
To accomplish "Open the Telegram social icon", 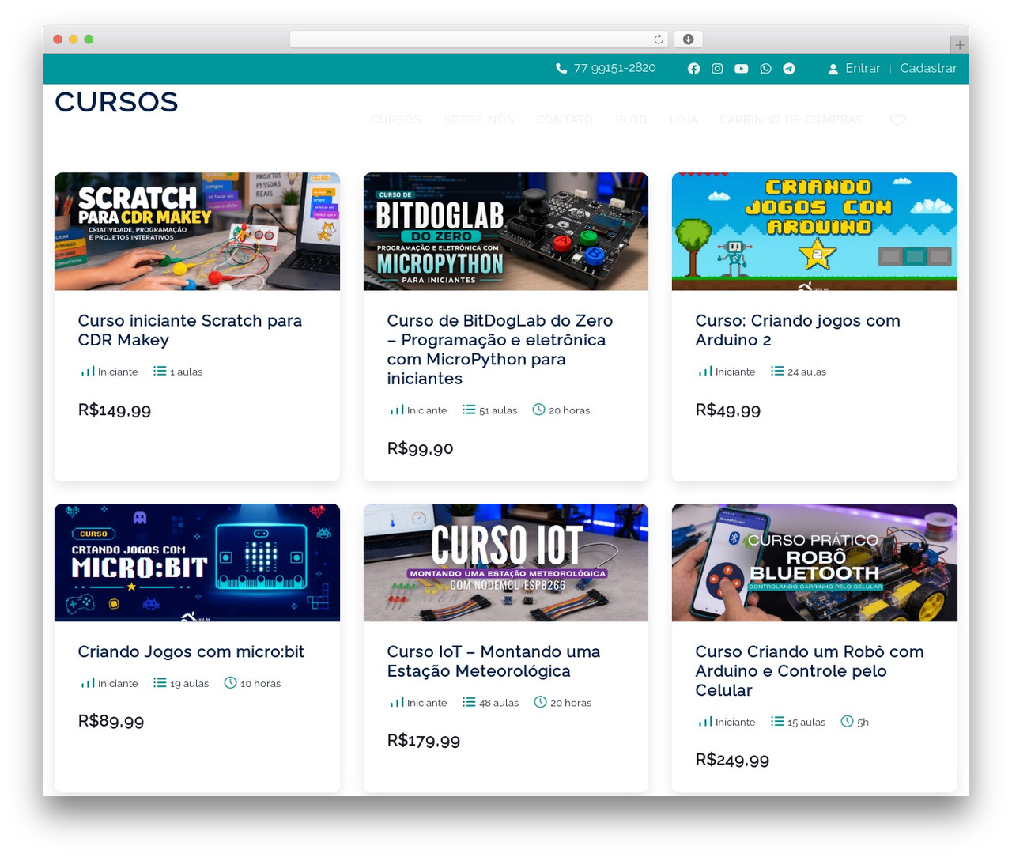I will pyautogui.click(x=789, y=69).
